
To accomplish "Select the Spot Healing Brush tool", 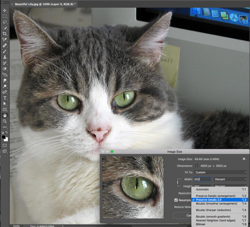I will click(x=5, y=45).
